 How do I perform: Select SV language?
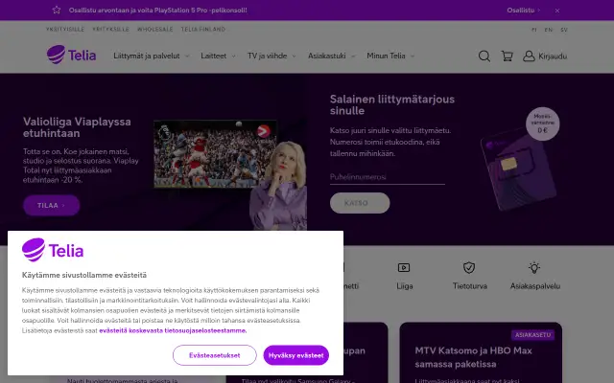(564, 30)
